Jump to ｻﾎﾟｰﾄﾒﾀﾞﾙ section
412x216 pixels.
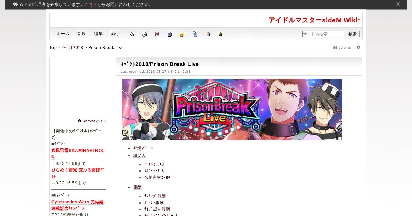pos(154,171)
